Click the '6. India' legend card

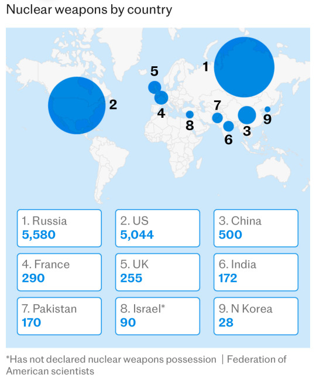point(256,272)
